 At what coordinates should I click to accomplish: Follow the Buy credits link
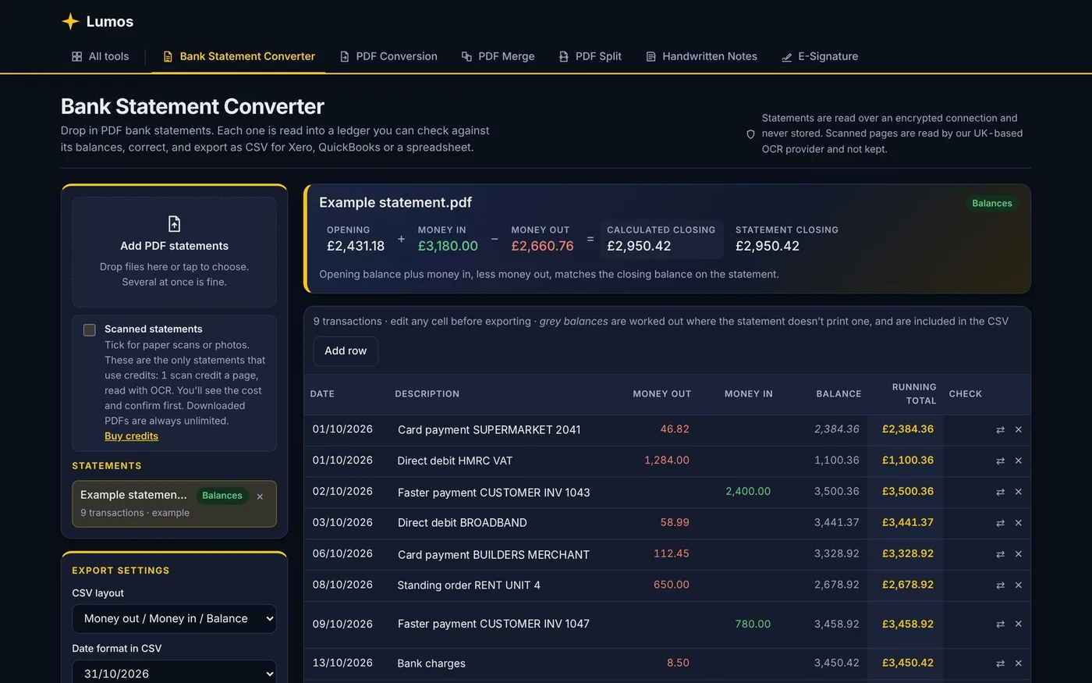pyautogui.click(x=131, y=436)
